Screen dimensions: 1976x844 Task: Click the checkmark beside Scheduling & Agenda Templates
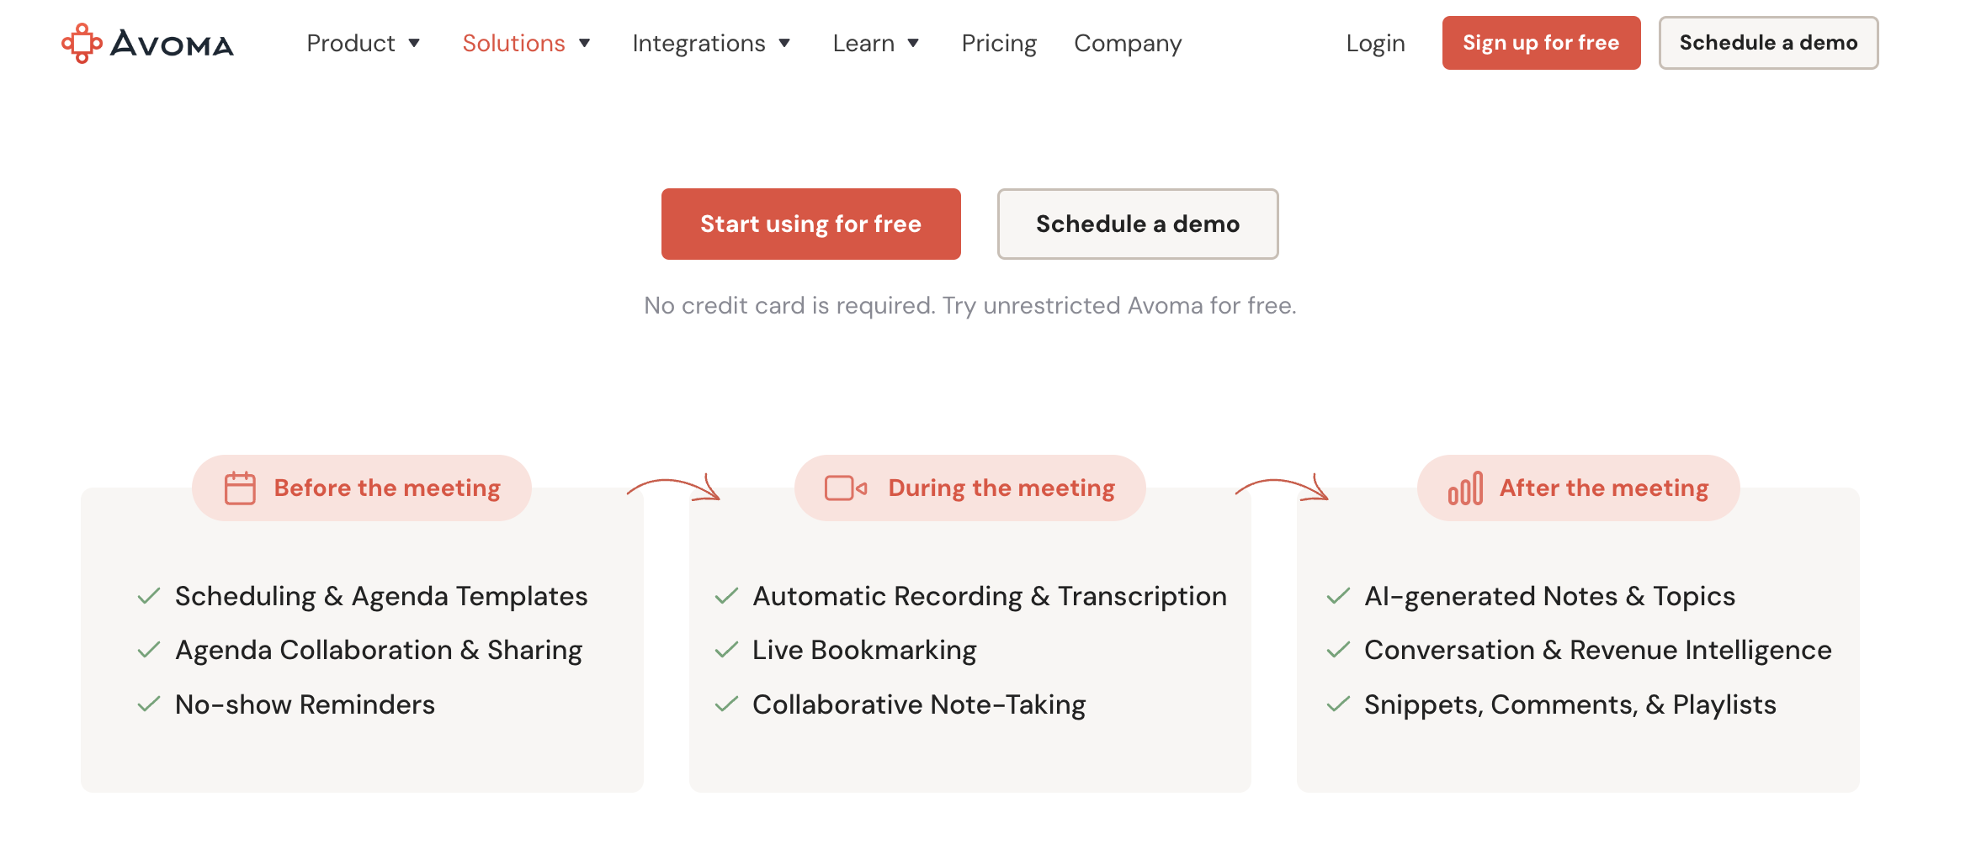[149, 596]
